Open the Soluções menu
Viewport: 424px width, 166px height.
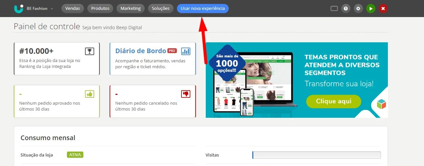(x=161, y=9)
